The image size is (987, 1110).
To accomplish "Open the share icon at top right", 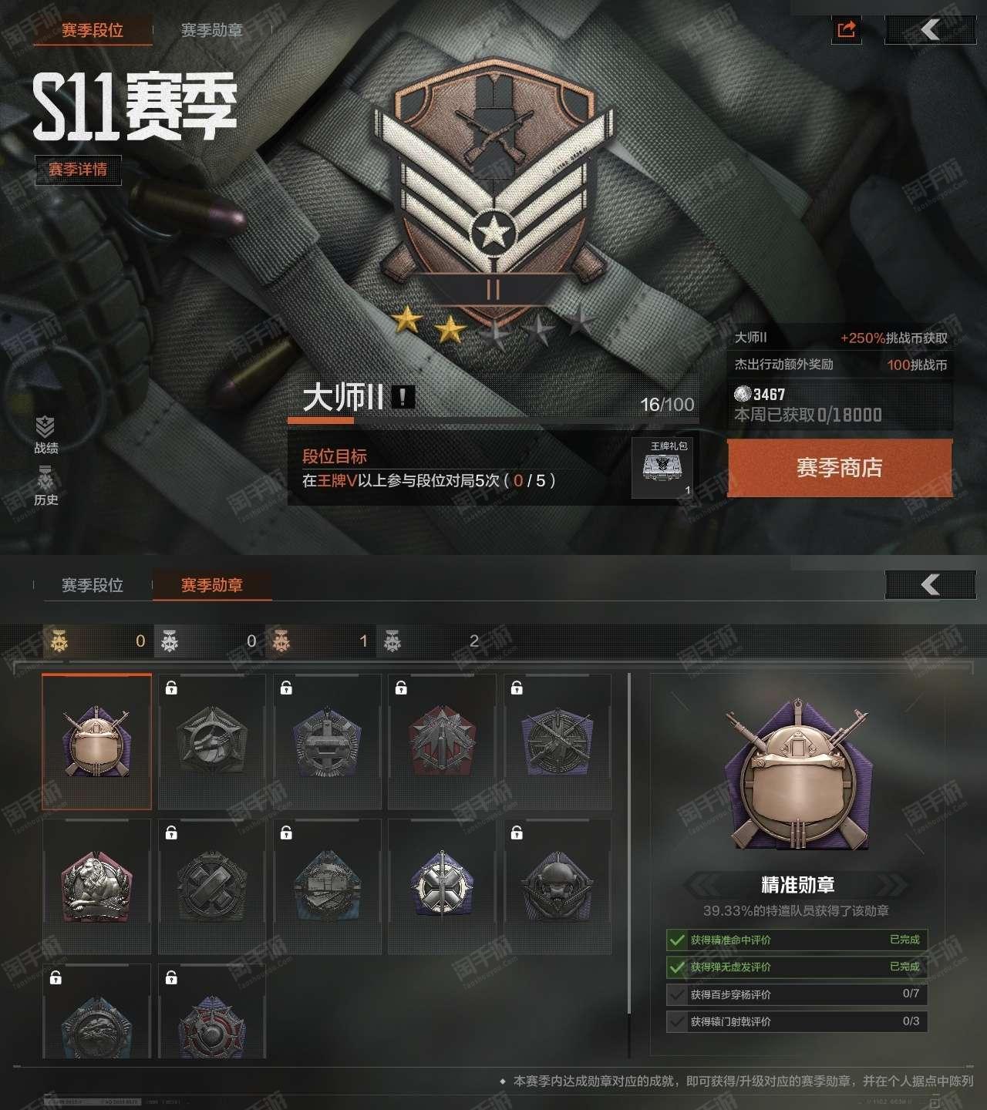I will (x=846, y=29).
